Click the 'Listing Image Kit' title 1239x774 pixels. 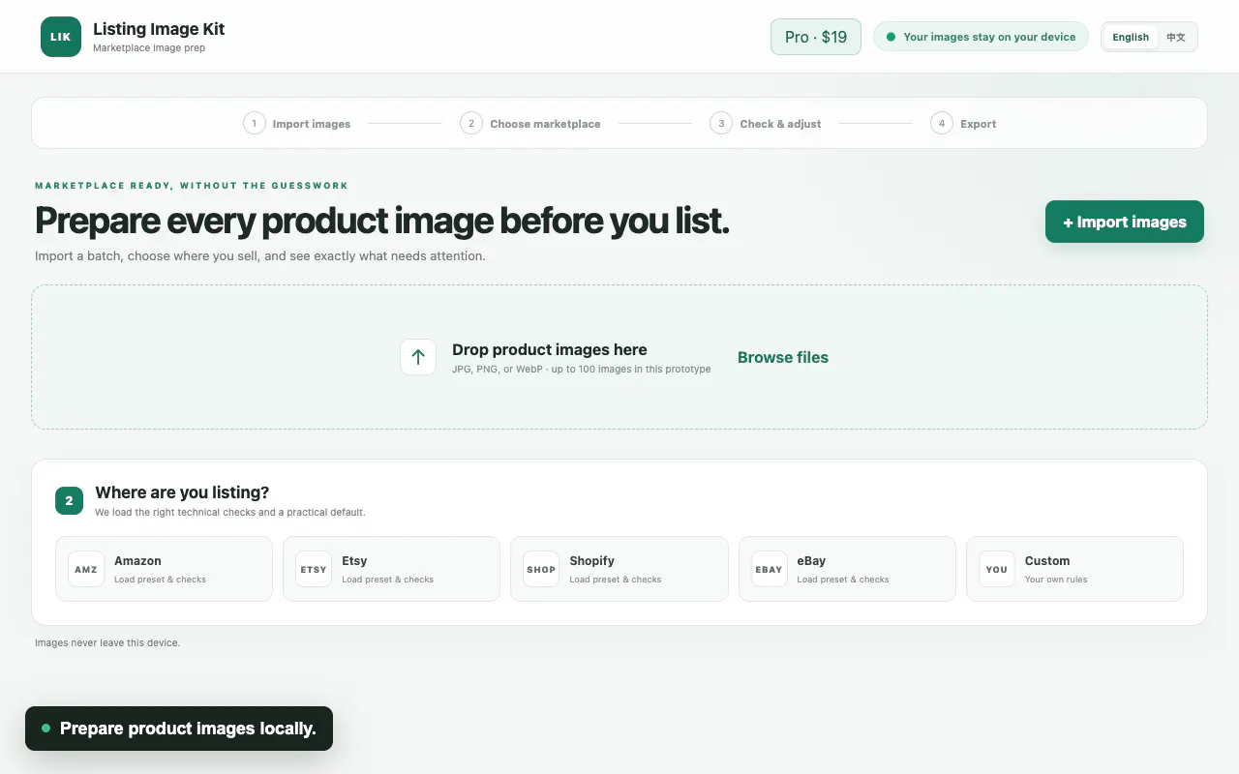(x=159, y=29)
